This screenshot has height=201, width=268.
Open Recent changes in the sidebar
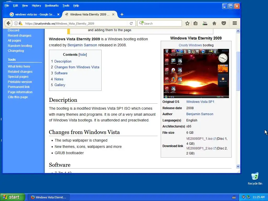coord(19,35)
